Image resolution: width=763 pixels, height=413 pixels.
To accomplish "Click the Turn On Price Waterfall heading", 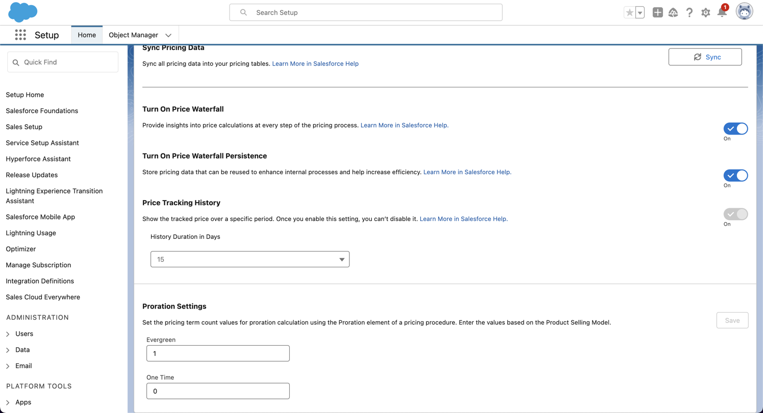I will (183, 109).
